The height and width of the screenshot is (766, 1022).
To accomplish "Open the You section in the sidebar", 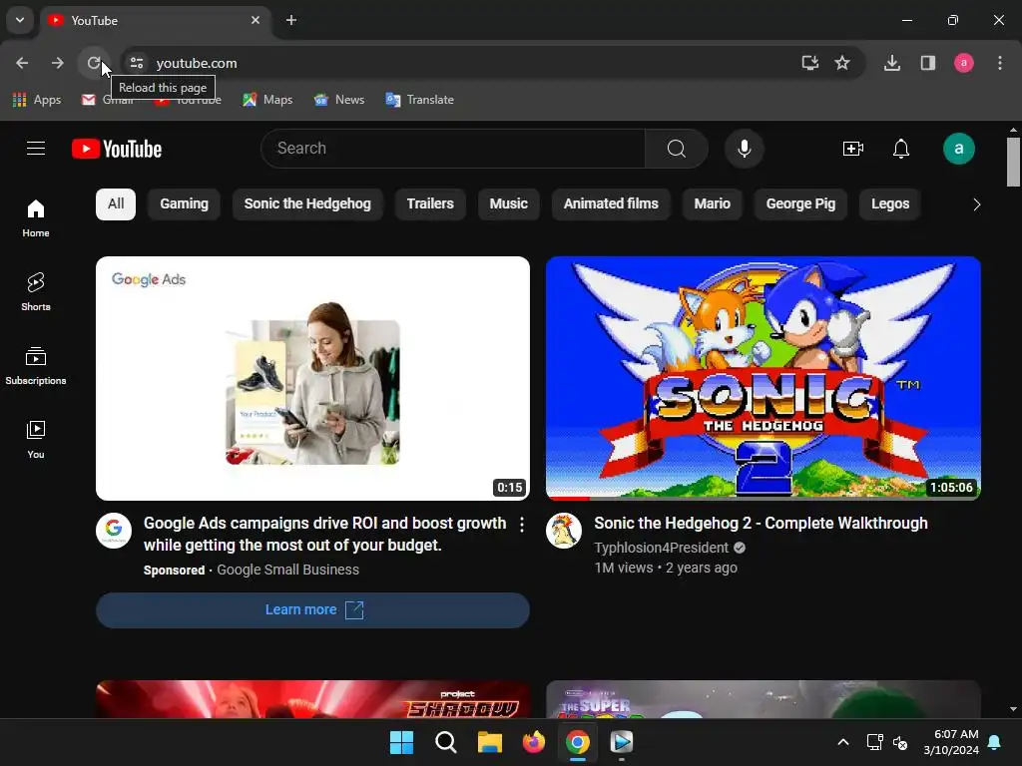I will pos(36,440).
